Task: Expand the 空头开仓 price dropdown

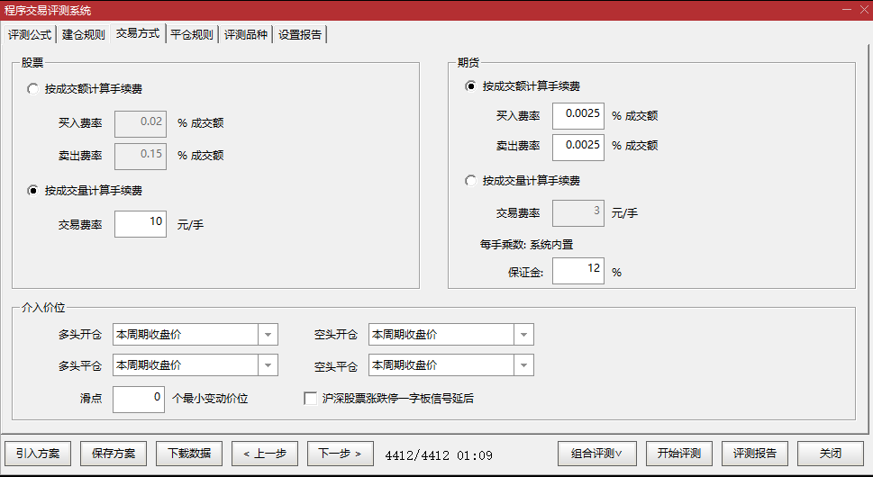Action: 523,335
